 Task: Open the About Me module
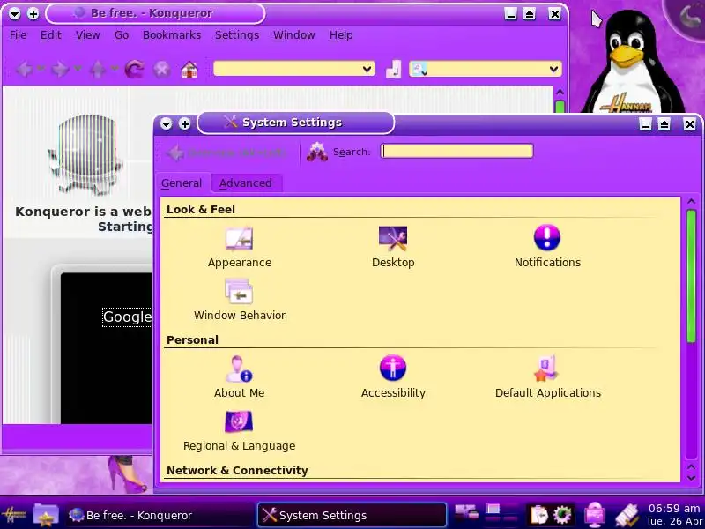point(239,377)
